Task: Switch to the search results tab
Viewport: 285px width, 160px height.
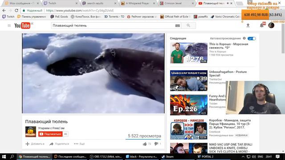Action: pos(99,3)
